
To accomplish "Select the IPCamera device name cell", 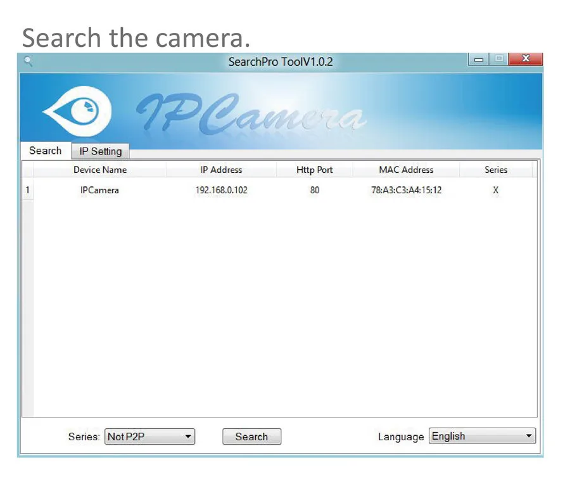I will (x=99, y=190).
